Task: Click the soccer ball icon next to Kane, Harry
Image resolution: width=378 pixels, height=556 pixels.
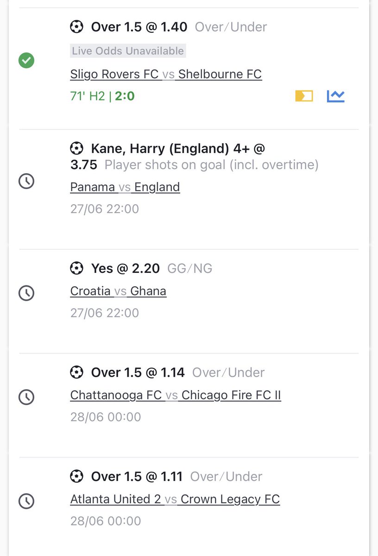Action: (x=76, y=148)
